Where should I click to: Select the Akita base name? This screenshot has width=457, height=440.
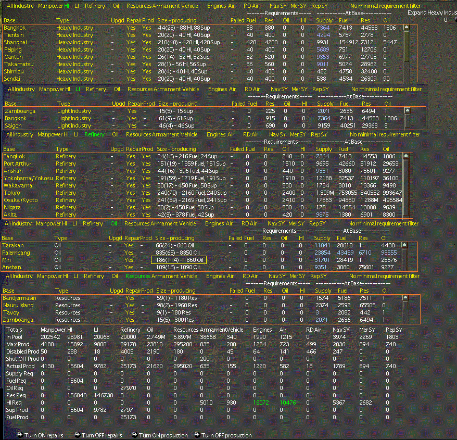pyautogui.click(x=10, y=215)
